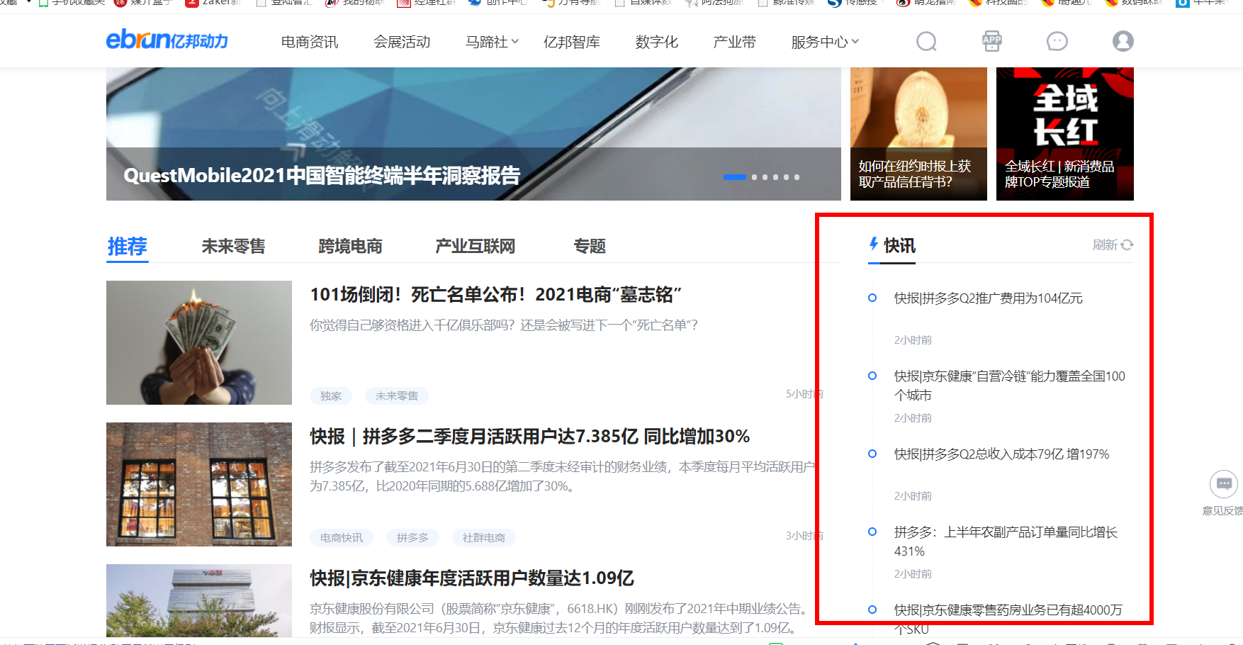
Task: Open 快报|拼多多Q2推广费用为104亿元
Action: point(988,298)
